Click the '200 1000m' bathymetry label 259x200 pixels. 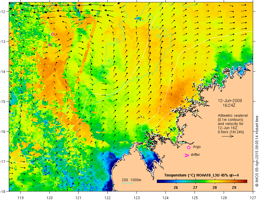click(132, 180)
